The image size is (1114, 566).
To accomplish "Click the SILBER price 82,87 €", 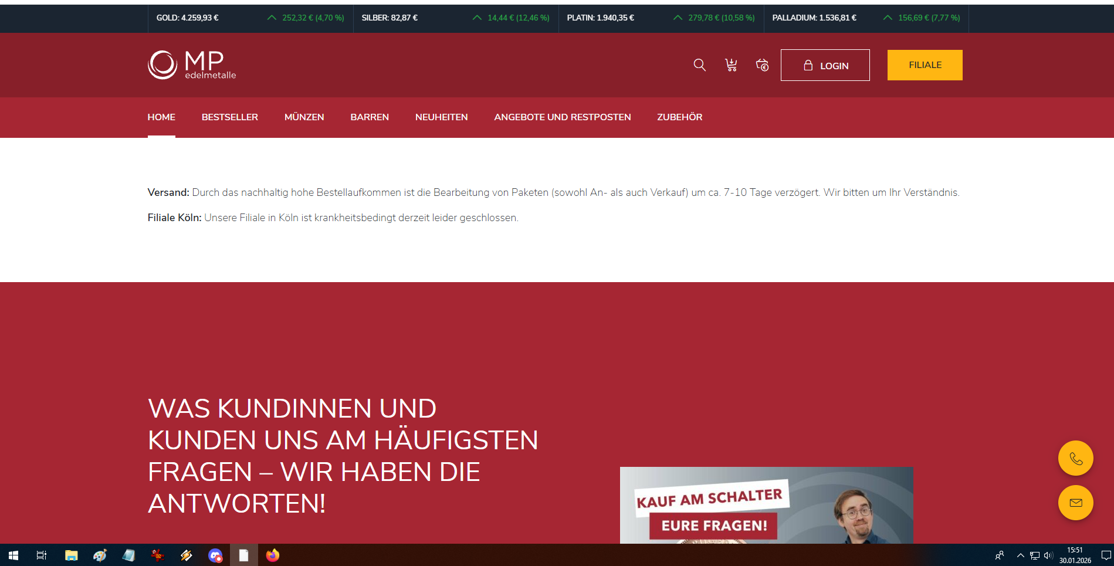I will point(390,18).
